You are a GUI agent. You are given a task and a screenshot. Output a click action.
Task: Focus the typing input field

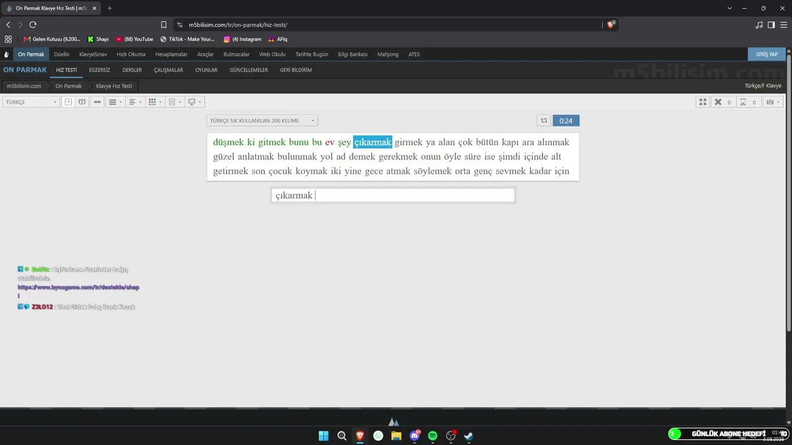(393, 195)
